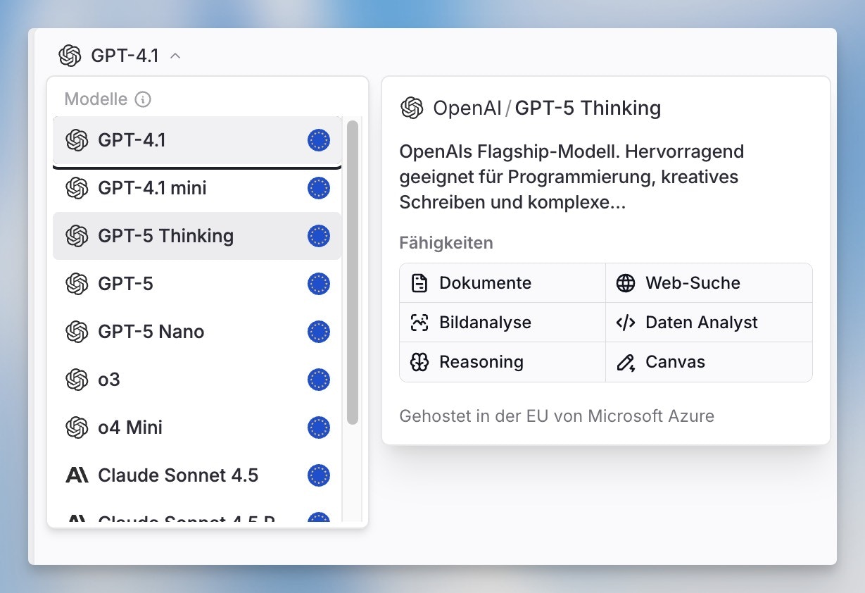The height and width of the screenshot is (593, 865).
Task: Select GPT-5 Nano in the list
Action: (197, 332)
